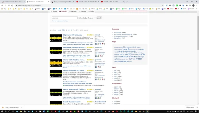
Task: Go to 'next' results page
Action: 59,30
